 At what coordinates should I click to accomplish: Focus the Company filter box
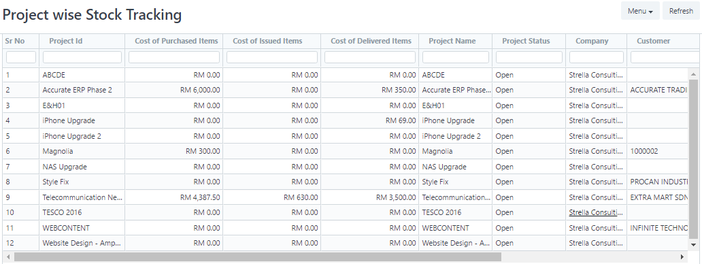pyautogui.click(x=597, y=57)
